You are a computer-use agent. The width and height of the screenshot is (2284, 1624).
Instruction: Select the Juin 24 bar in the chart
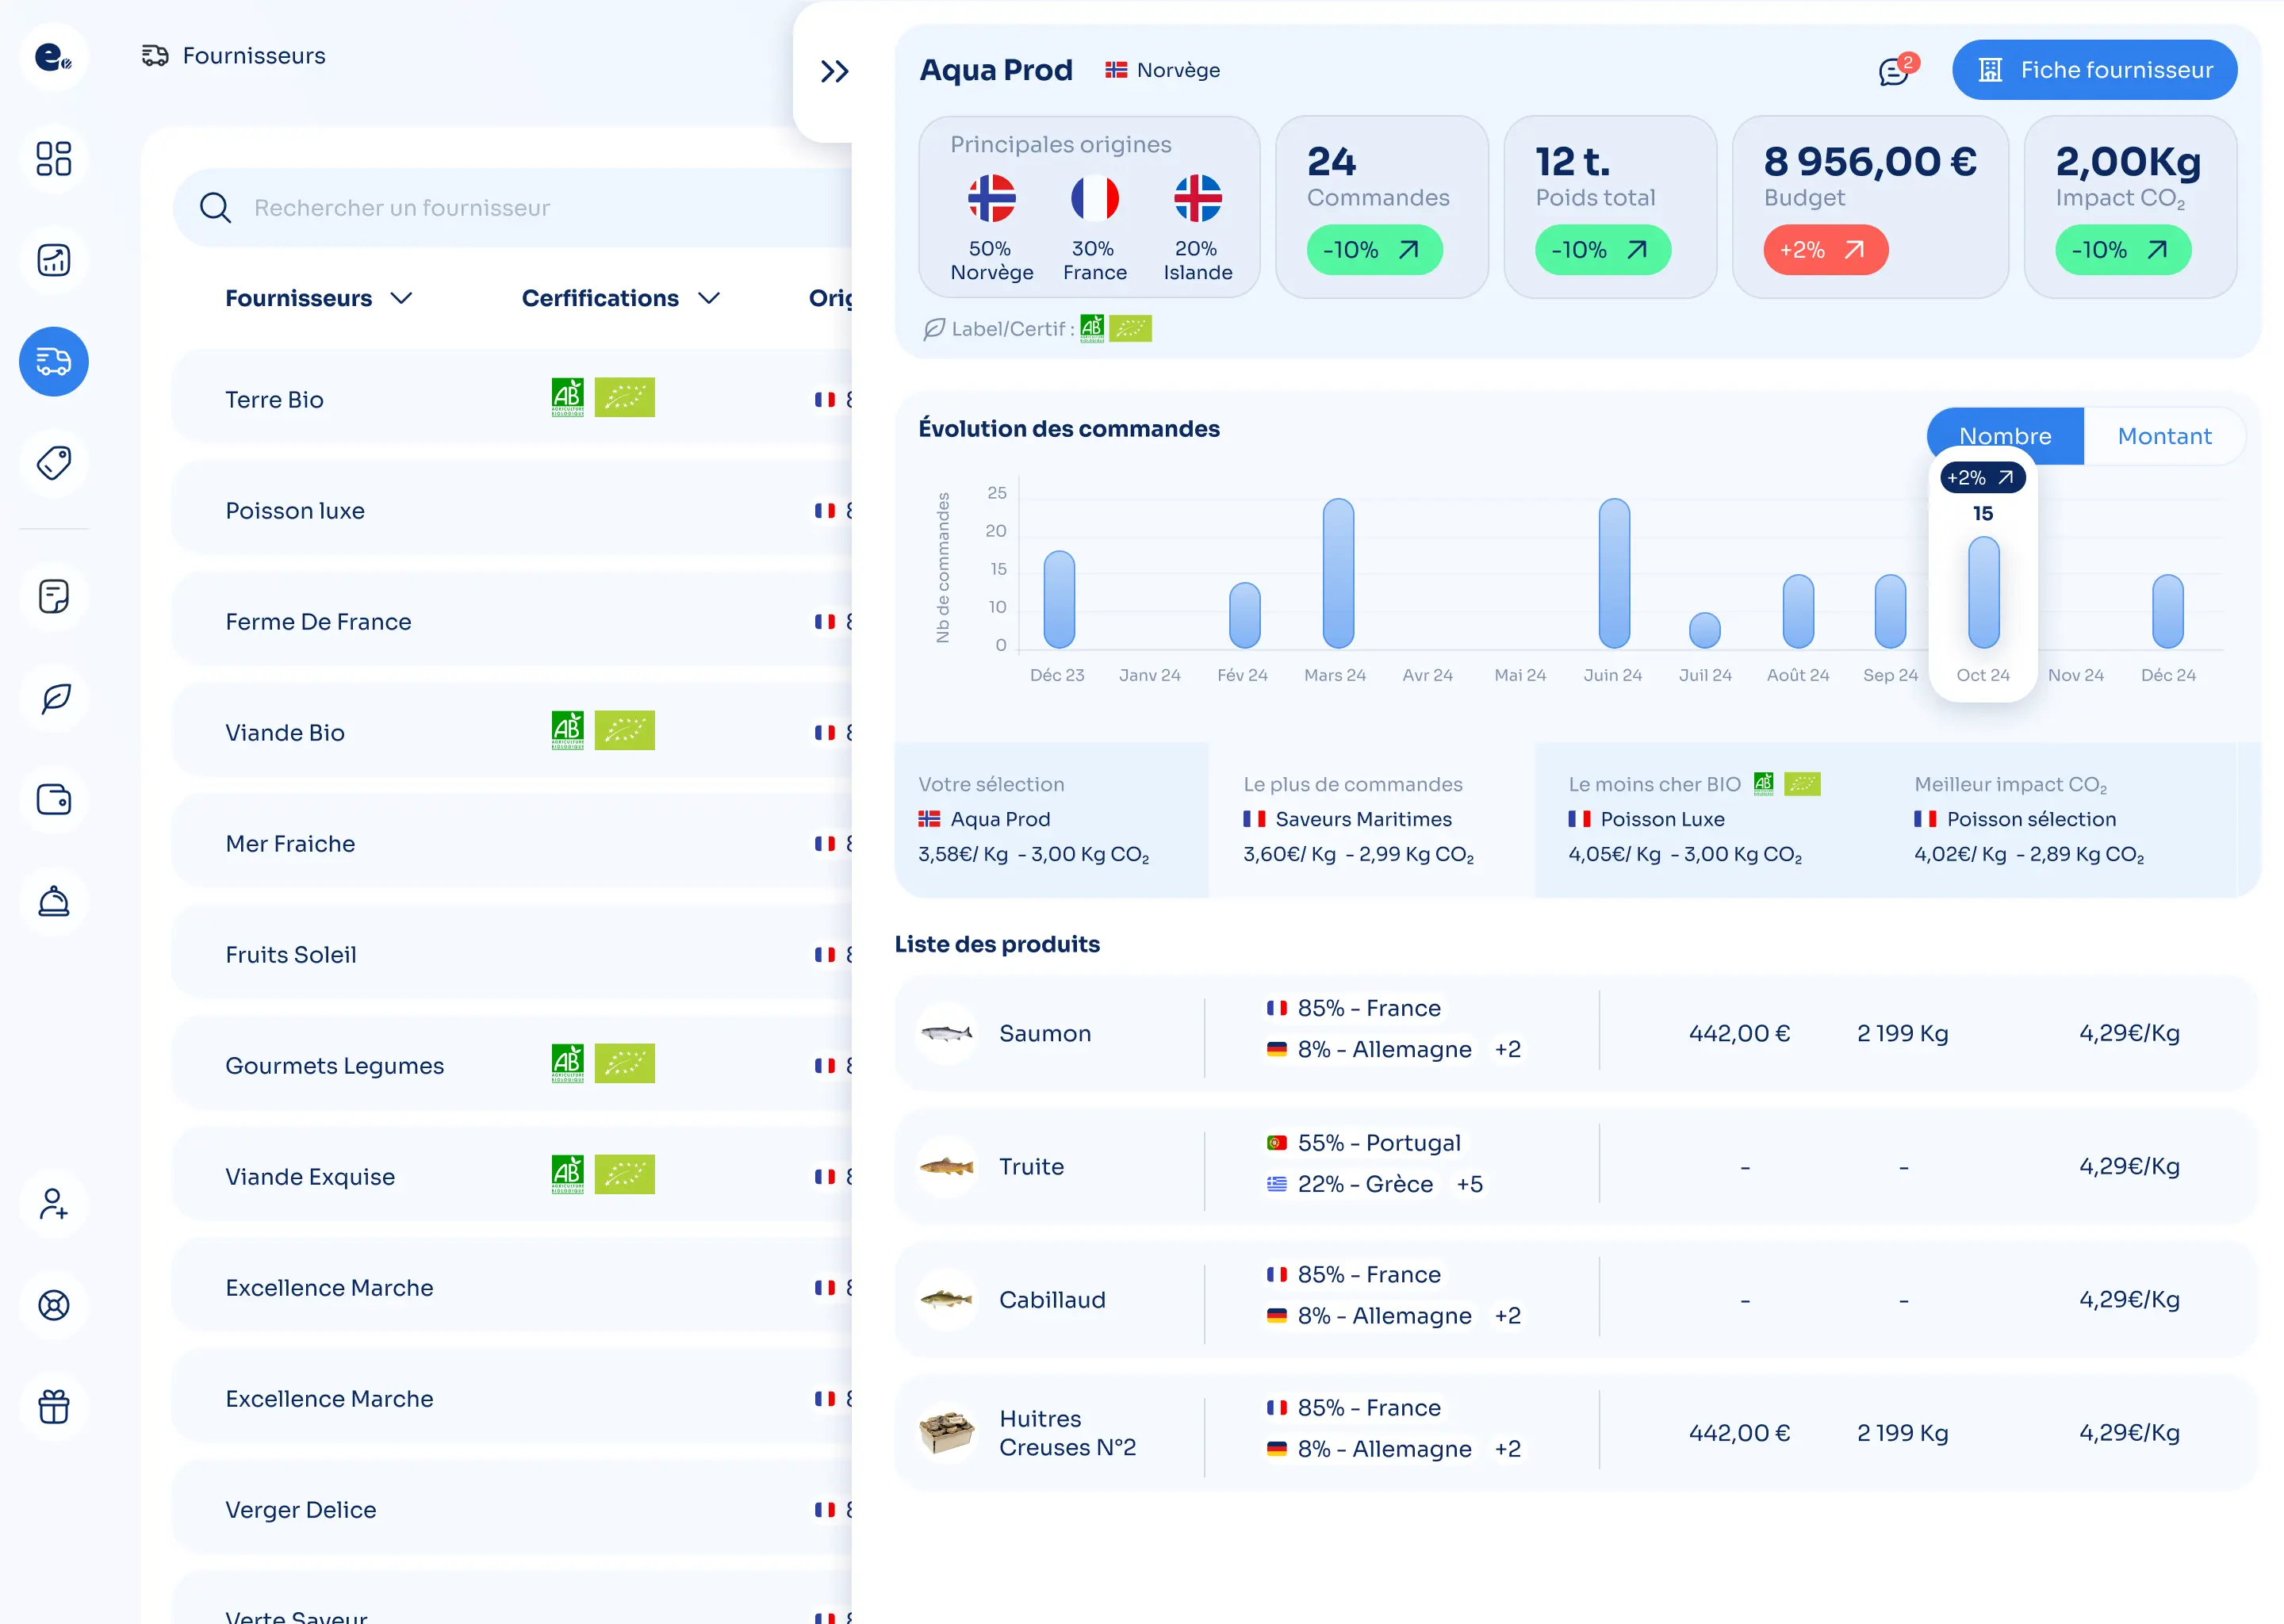click(x=1613, y=573)
